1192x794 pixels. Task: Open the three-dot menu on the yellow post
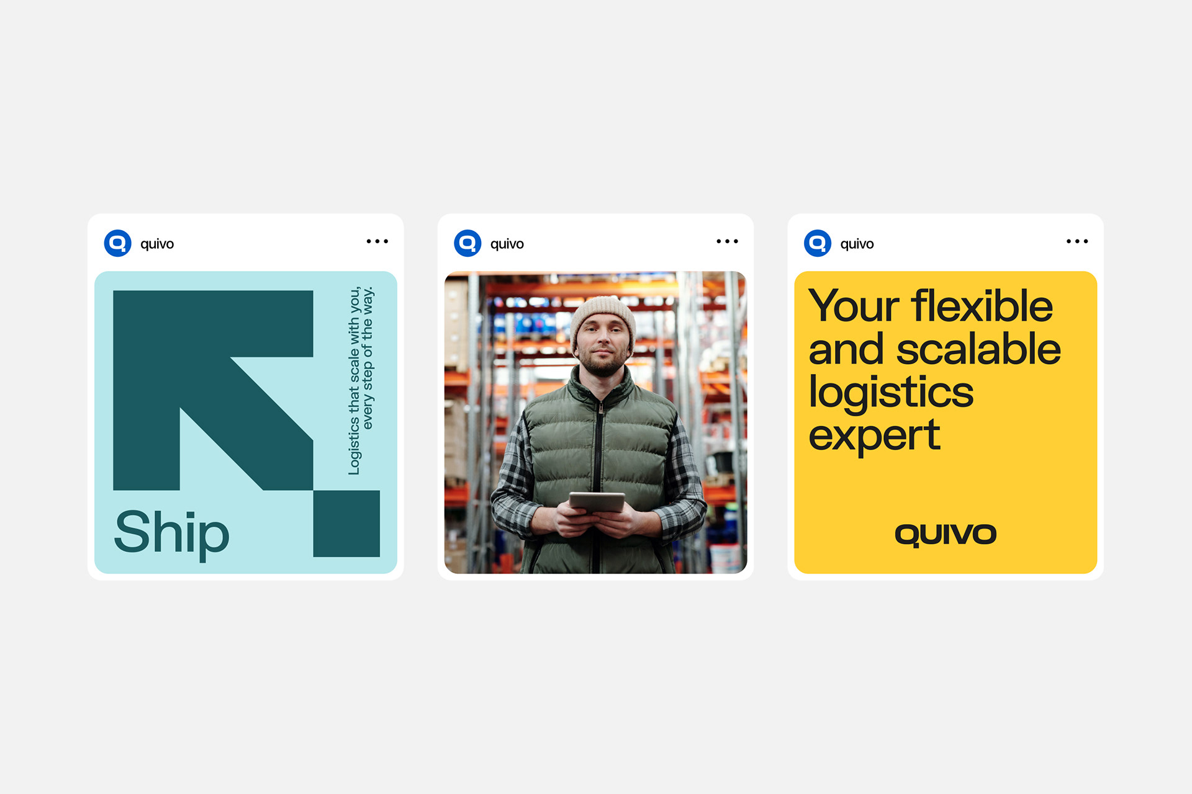[1077, 241]
